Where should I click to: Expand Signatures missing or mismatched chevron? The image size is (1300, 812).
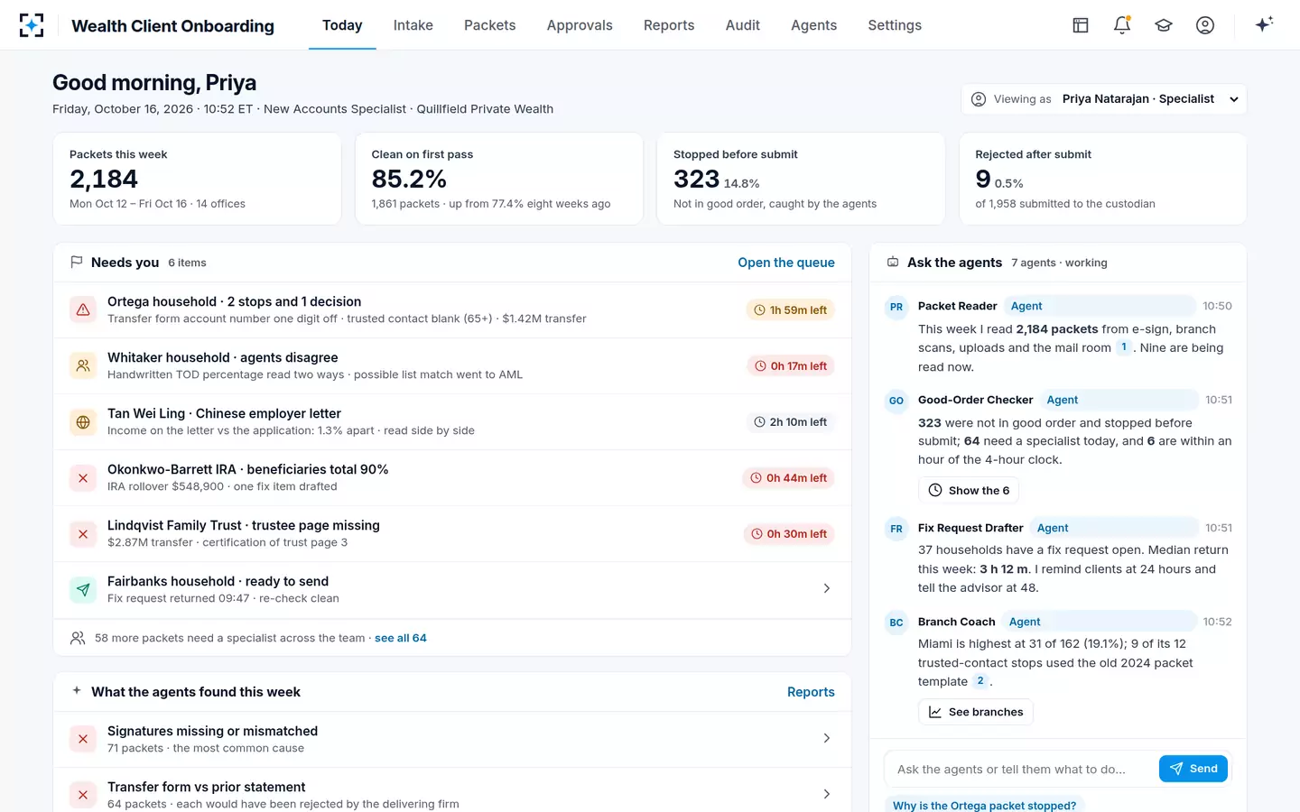pos(827,738)
